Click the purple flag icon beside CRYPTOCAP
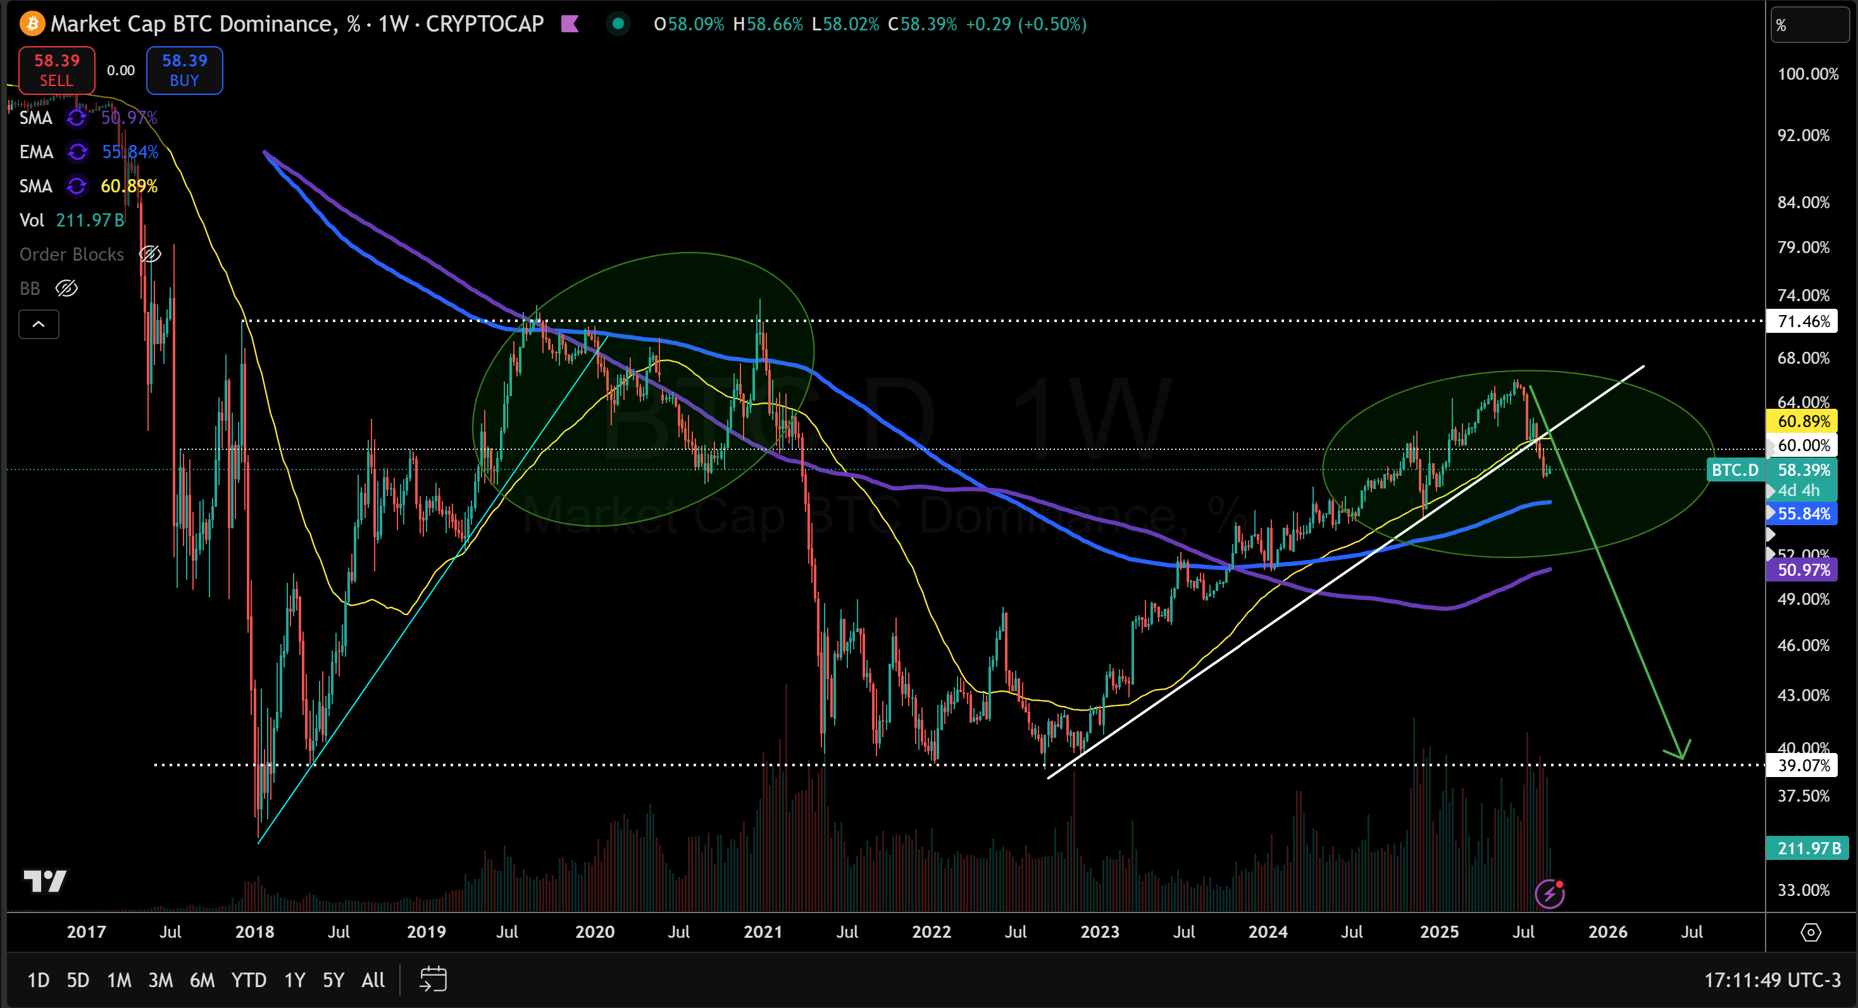Image resolution: width=1858 pixels, height=1008 pixels. coord(570,24)
